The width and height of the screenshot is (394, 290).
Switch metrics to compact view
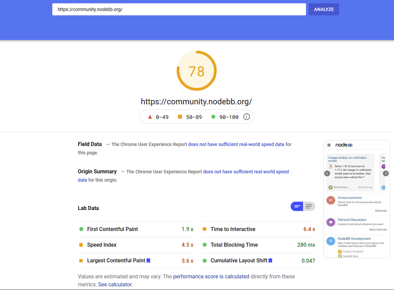[x=297, y=206]
